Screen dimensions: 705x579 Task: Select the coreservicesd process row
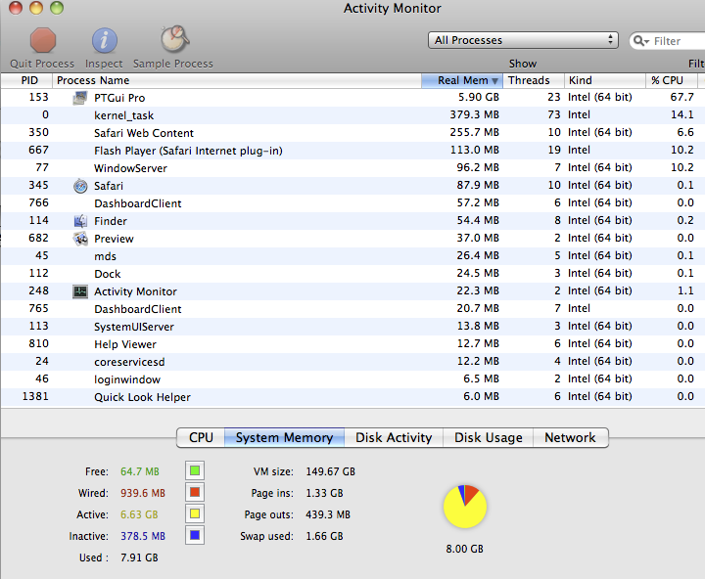pos(352,362)
